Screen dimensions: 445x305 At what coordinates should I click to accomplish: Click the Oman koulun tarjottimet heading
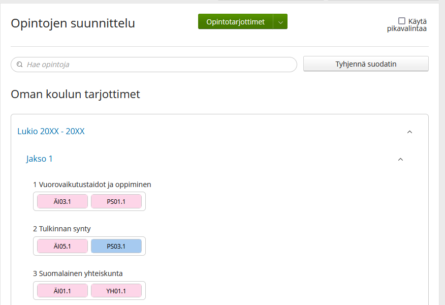(76, 94)
